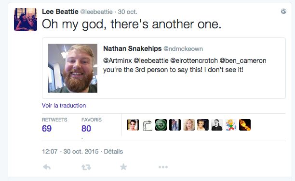Click the 80 favoris count

pyautogui.click(x=86, y=129)
